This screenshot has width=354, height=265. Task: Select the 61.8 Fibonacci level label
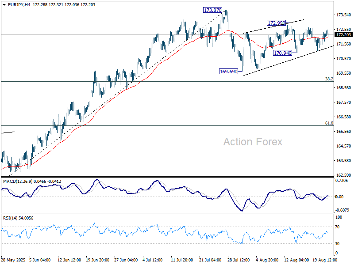click(329, 123)
